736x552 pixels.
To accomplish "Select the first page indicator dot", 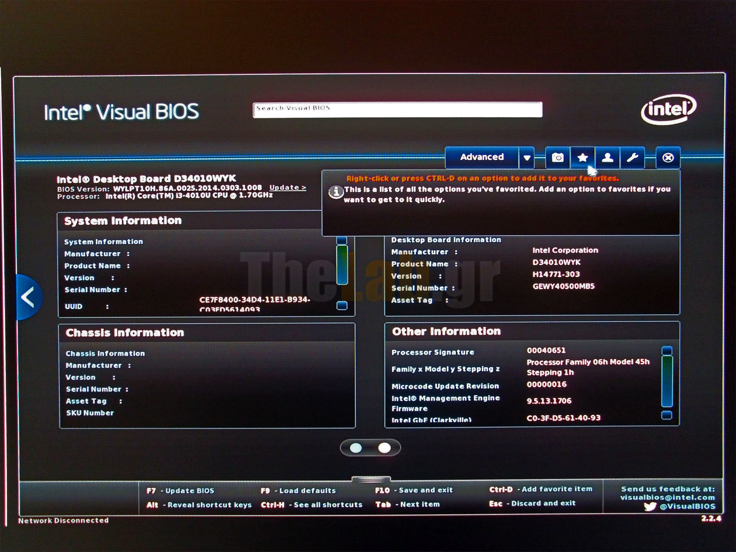I will [356, 448].
